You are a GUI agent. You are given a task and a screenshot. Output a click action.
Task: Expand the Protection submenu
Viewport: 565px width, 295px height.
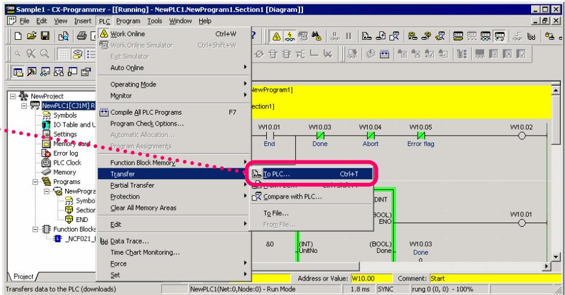(174, 196)
